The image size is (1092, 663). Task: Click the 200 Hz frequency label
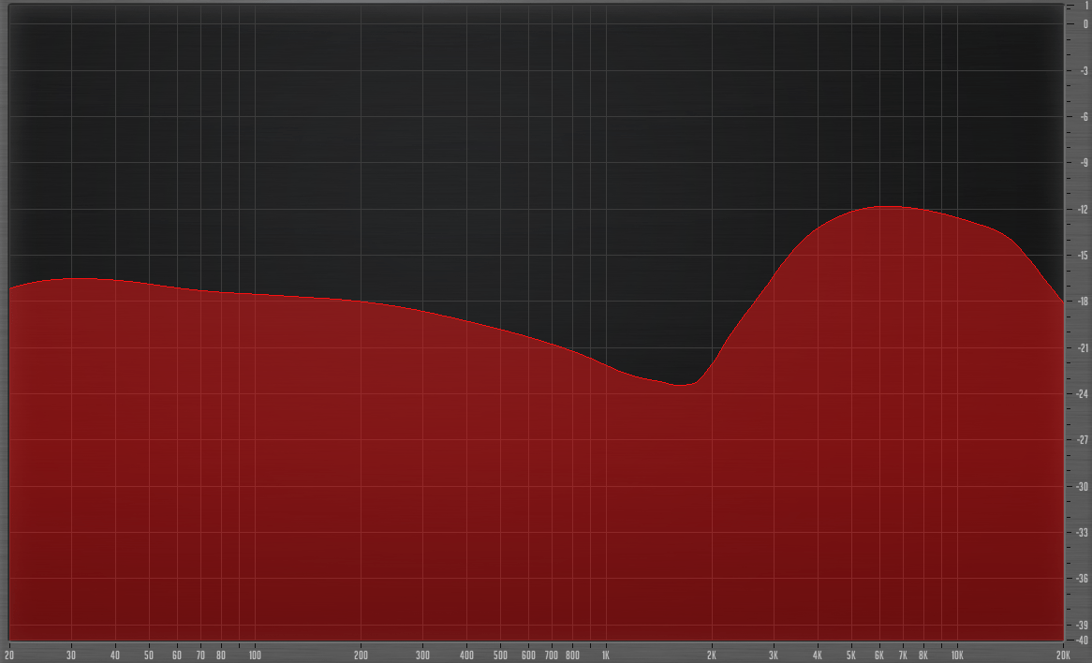tap(361, 655)
